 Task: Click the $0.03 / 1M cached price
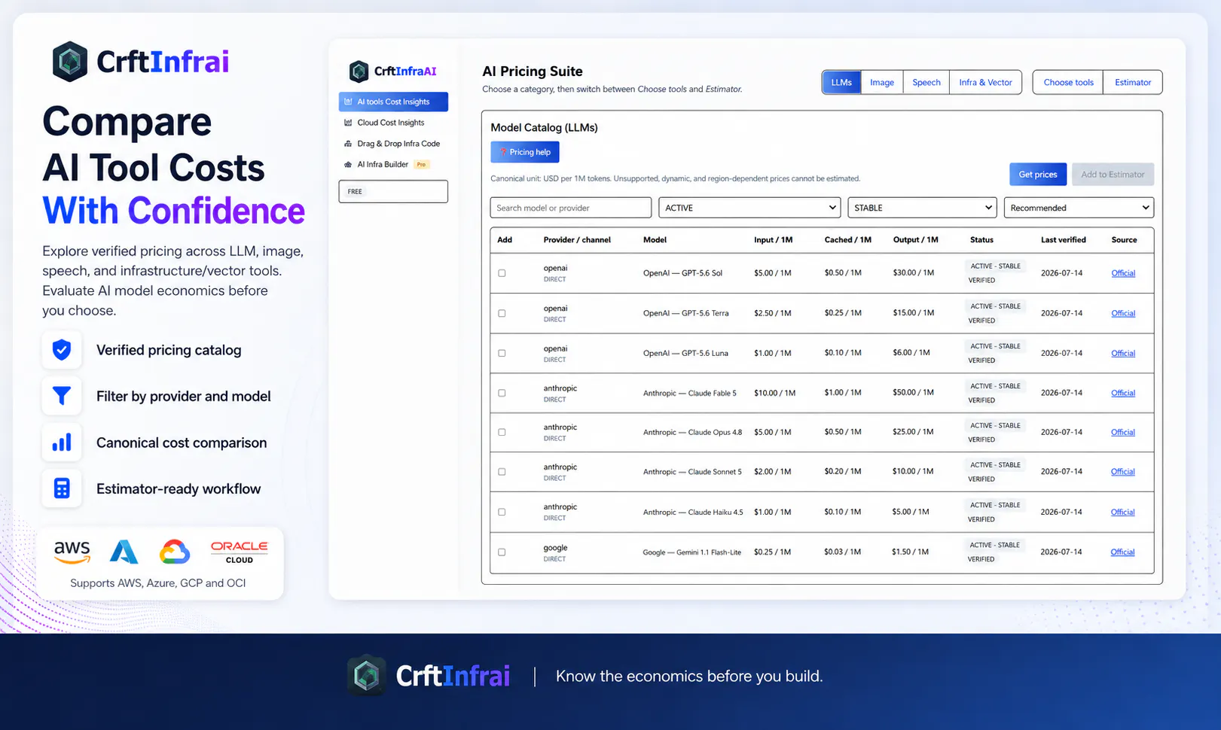tap(842, 552)
